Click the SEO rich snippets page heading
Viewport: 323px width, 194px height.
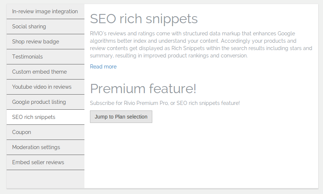pos(144,19)
